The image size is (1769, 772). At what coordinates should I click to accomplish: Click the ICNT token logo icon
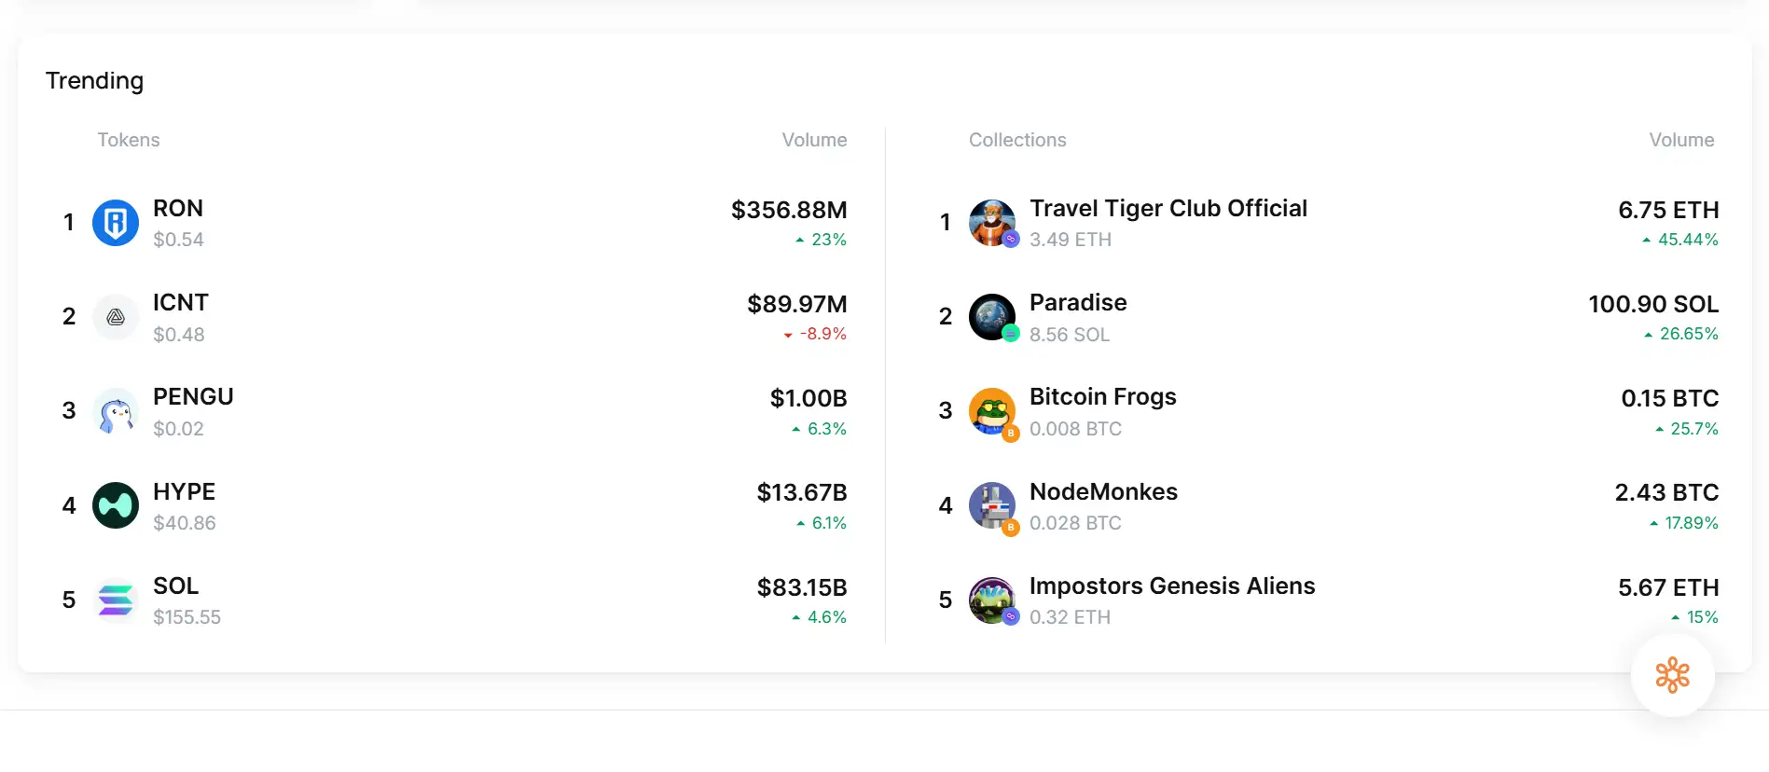[116, 317]
